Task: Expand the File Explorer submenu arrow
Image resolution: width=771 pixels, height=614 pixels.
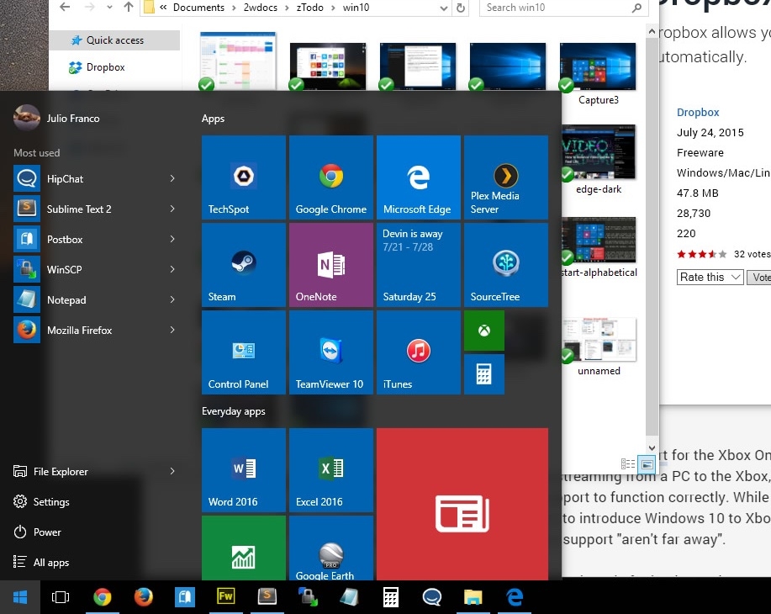Action: coord(172,472)
